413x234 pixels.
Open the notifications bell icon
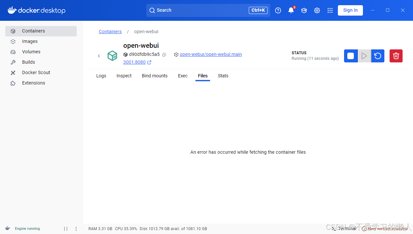click(291, 10)
